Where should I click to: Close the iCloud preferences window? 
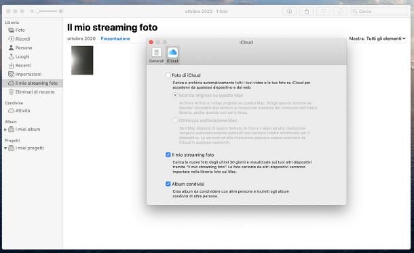click(x=151, y=42)
